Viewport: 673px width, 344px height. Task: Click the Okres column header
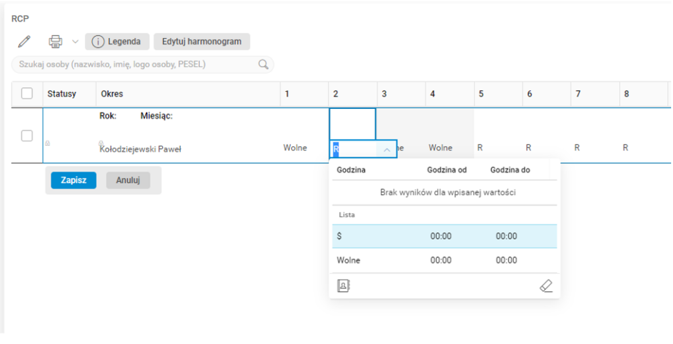[x=112, y=94]
